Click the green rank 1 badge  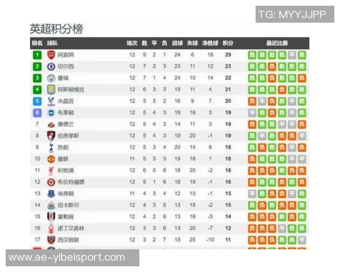point(37,55)
